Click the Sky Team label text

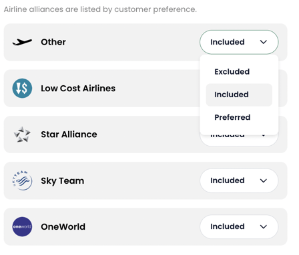[63, 181]
